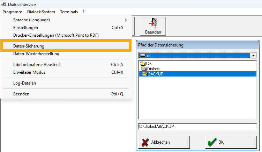Click the red X Abbrechen icon

pos(144,142)
